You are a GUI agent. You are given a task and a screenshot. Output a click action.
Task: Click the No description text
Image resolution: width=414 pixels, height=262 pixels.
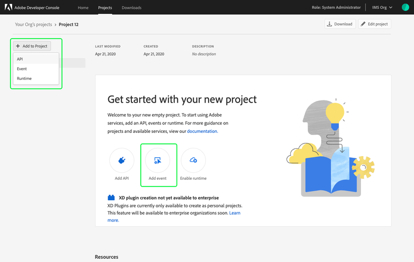coord(204,54)
